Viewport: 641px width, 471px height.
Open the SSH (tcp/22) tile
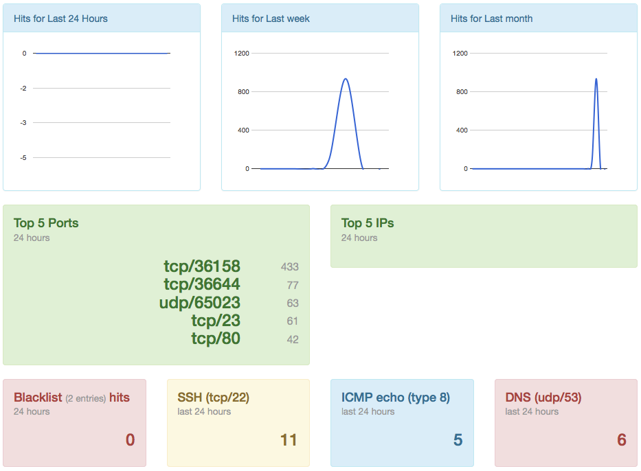point(238,423)
